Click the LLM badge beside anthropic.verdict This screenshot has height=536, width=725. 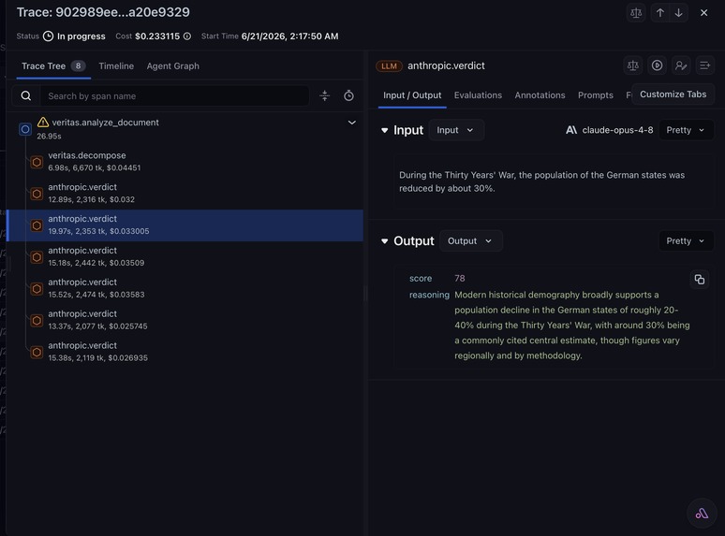point(389,66)
